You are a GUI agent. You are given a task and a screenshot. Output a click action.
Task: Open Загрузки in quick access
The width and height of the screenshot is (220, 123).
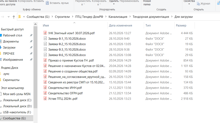point(9,47)
